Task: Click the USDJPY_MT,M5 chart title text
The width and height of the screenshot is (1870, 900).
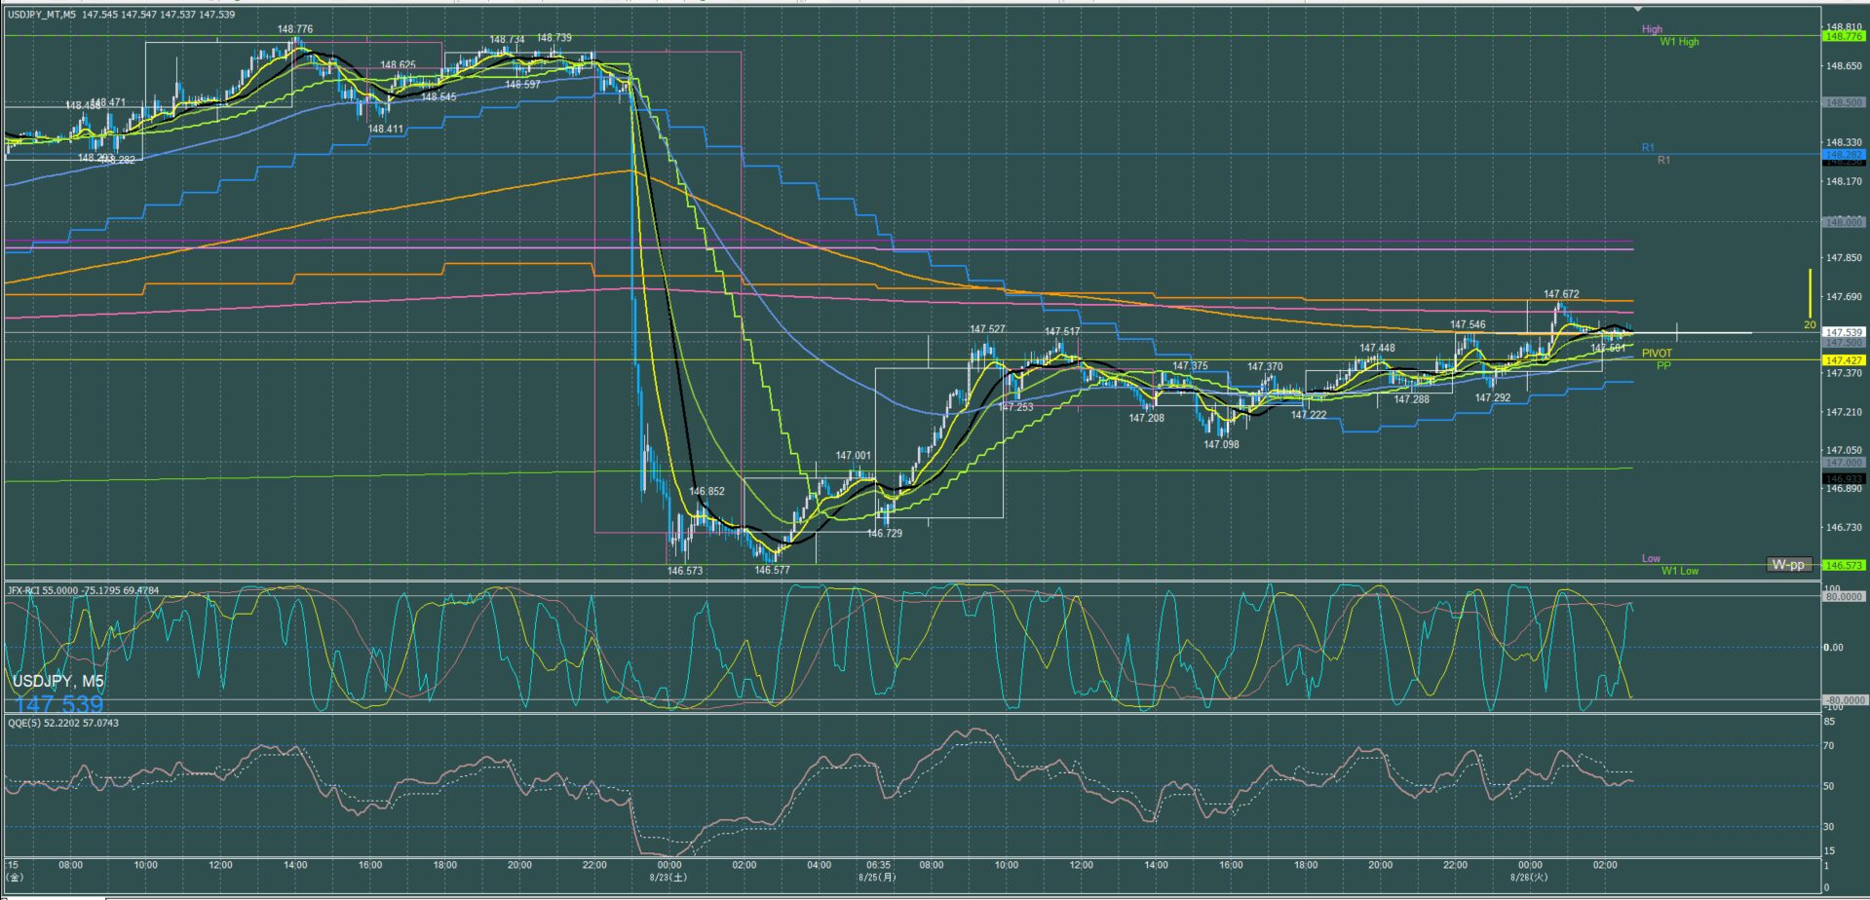Action: click(x=42, y=15)
